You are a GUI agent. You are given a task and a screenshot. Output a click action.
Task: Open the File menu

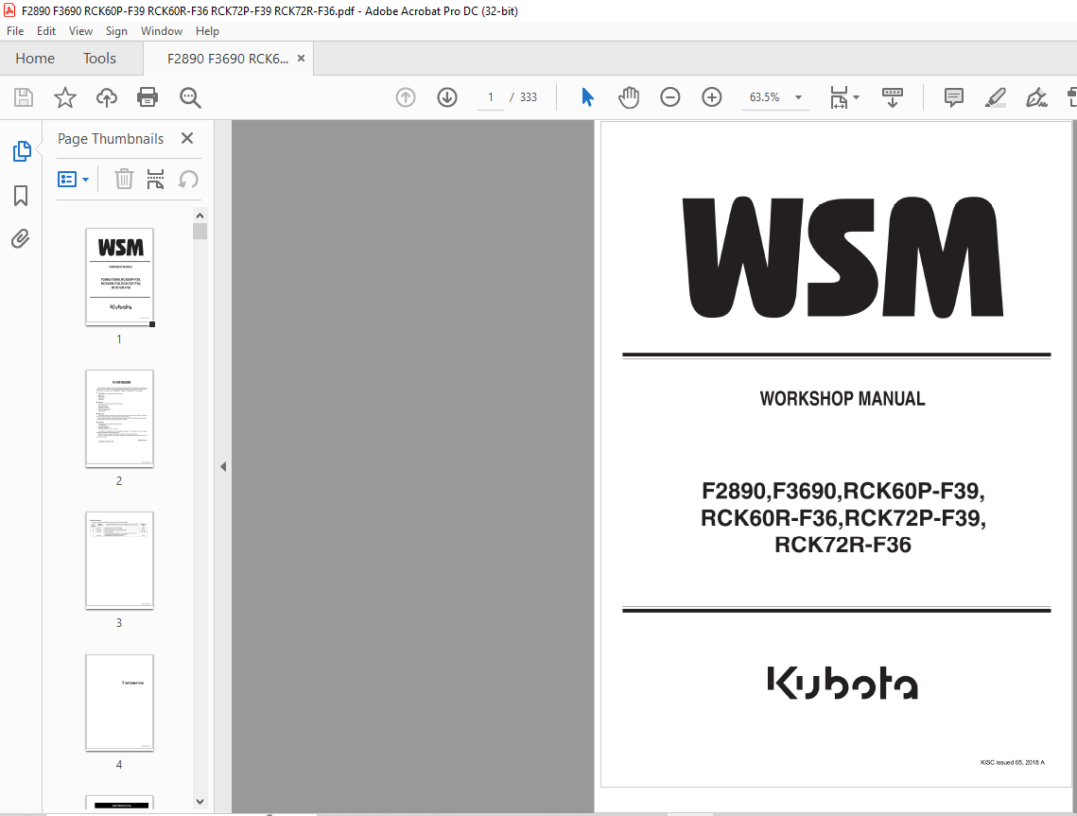[x=15, y=31]
